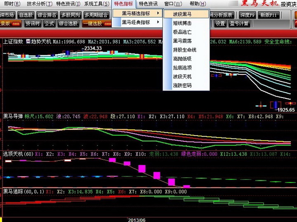The height and width of the screenshot is (222, 297).
Task: Click the MA2:2031.981 value
Action: (x=104, y=42)
